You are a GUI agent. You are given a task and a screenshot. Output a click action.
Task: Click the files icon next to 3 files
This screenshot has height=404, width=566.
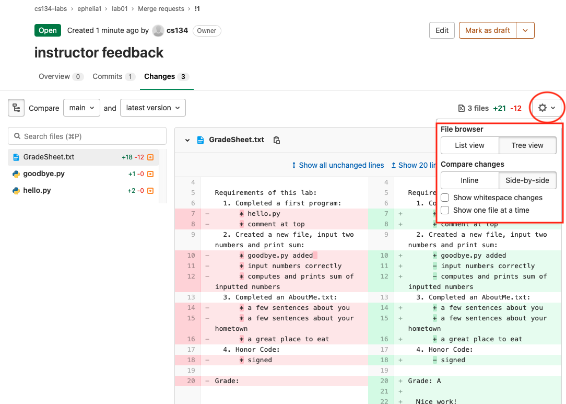(462, 108)
